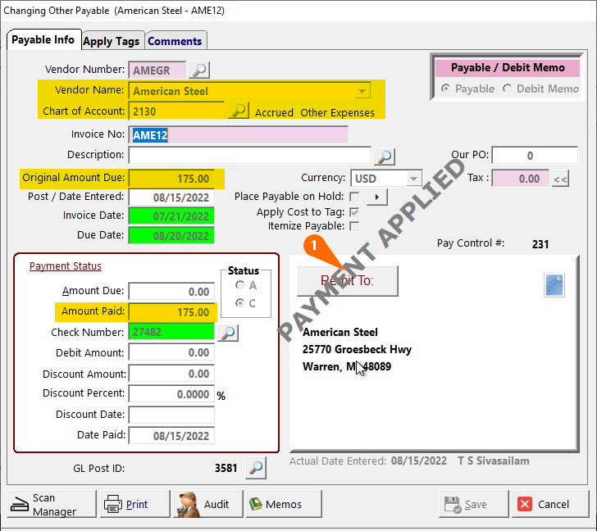This screenshot has width=597, height=531.
Task: Switch to the Apply Tags tab
Action: pyautogui.click(x=111, y=41)
